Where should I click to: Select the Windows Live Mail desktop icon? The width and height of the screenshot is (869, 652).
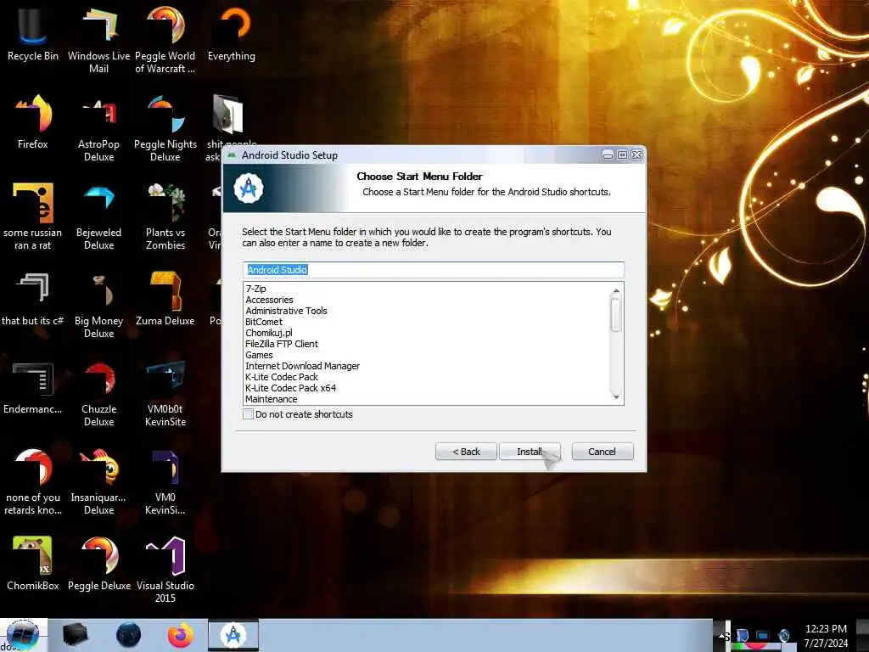click(98, 39)
